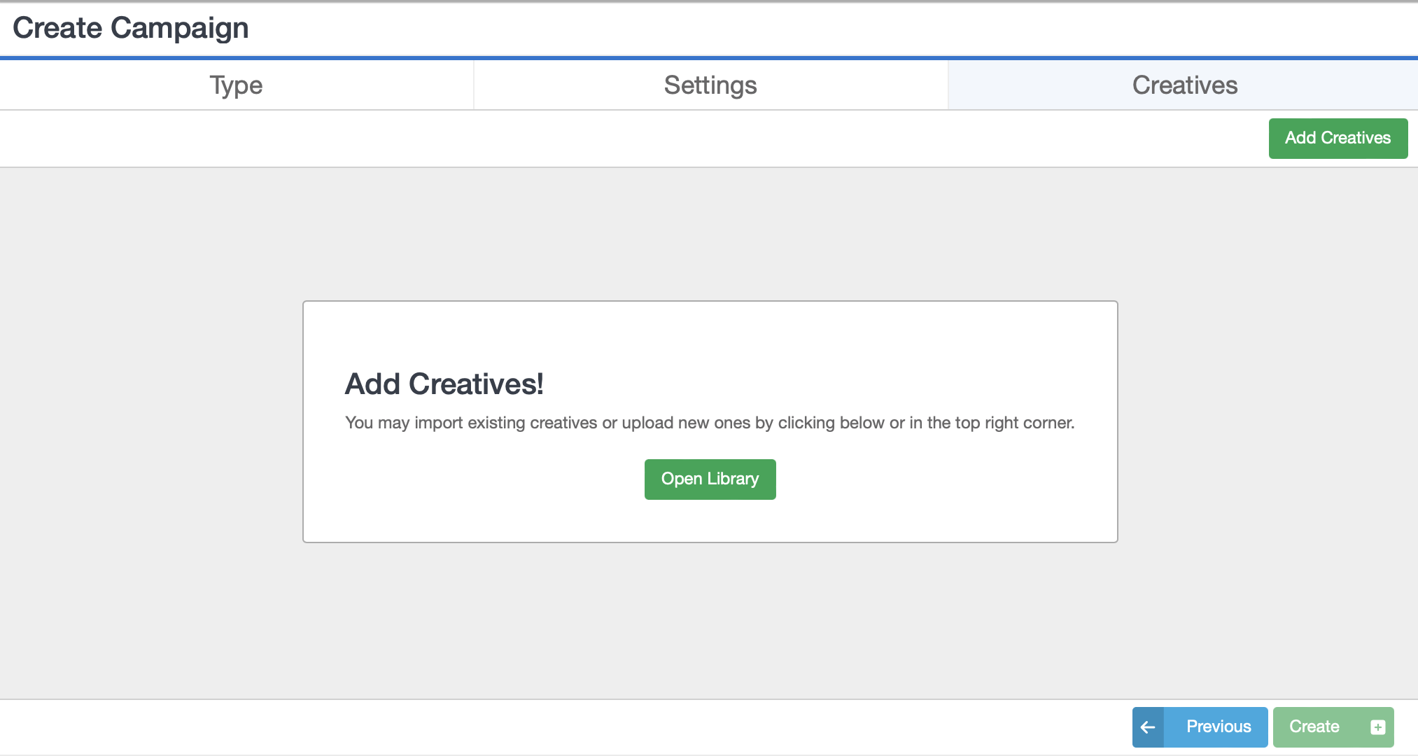Select the Type tab
This screenshot has height=756, width=1418.
(237, 85)
